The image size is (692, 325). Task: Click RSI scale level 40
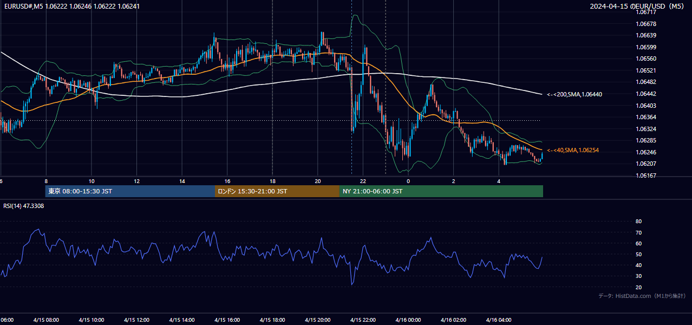tap(638, 265)
